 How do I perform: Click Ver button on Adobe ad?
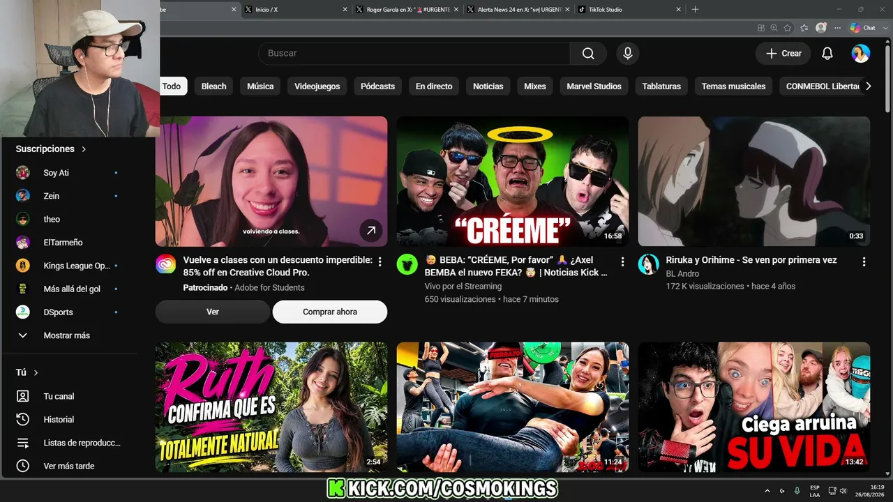(213, 312)
